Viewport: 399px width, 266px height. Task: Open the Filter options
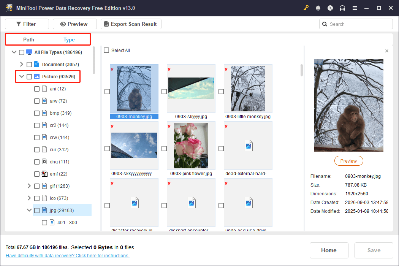point(27,24)
